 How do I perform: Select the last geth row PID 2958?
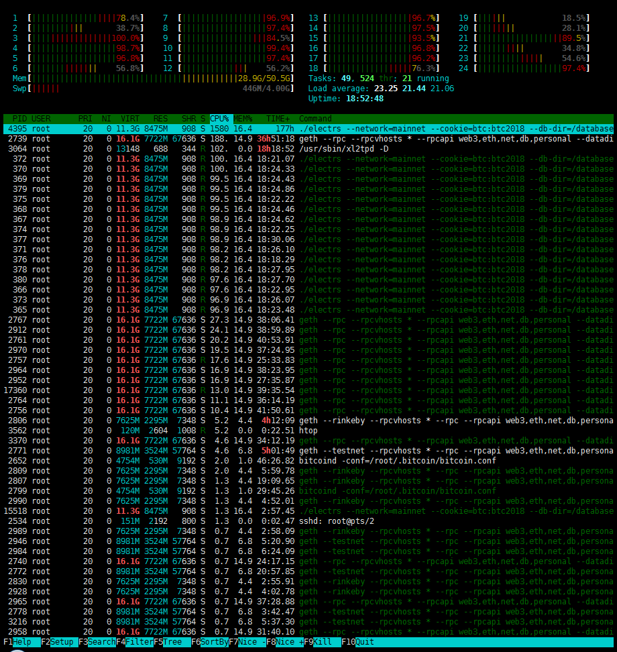coord(308,632)
